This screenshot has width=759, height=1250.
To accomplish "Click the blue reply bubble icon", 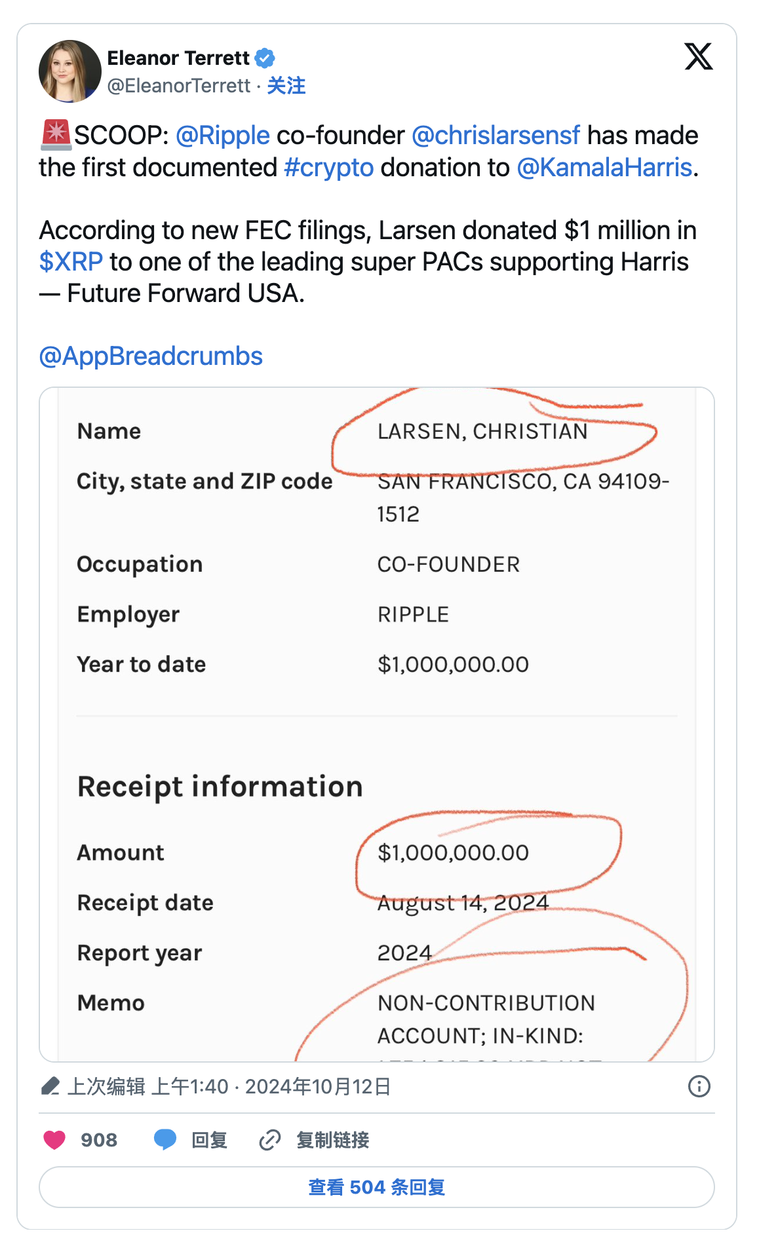I will click(165, 1140).
